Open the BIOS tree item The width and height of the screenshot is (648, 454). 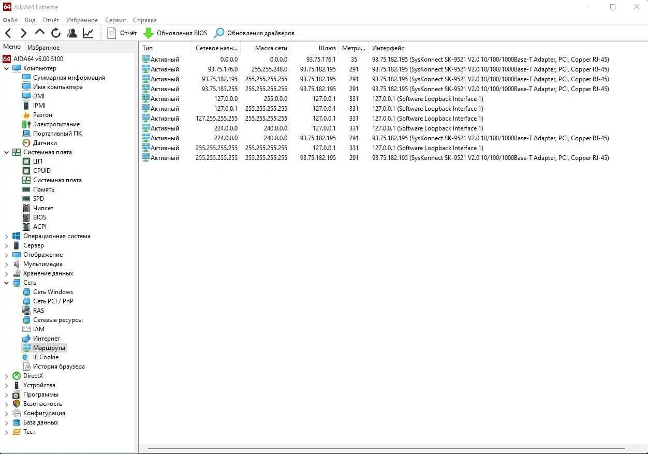[34, 217]
